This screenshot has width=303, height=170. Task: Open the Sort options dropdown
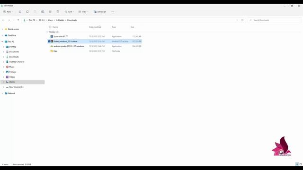point(69,12)
